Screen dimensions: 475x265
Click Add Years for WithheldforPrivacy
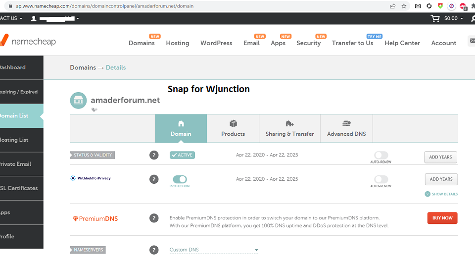coord(441,179)
